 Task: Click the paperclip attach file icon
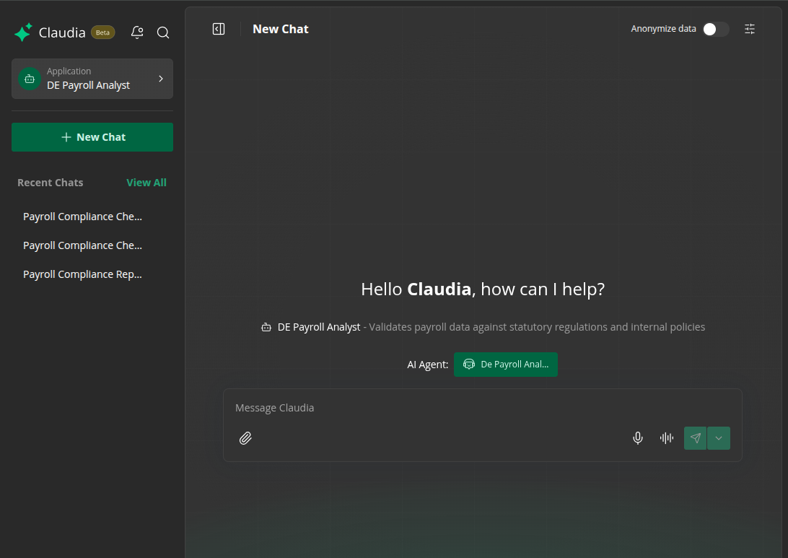click(245, 438)
